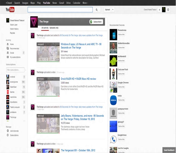Click the Filter subscriptions field
The height and width of the screenshot is (153, 176).
15,70
